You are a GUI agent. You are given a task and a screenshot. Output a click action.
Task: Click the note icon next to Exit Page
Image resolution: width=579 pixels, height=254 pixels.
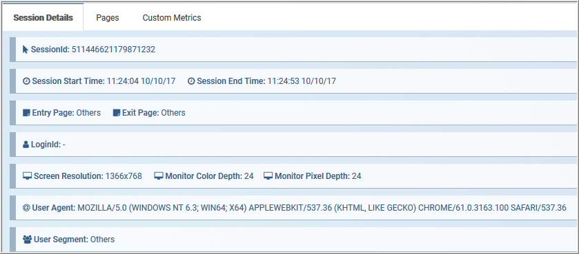click(117, 113)
